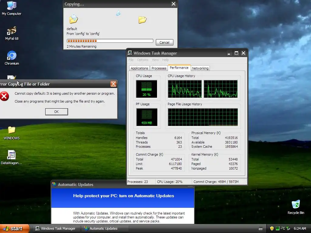Click the Handles value 6164
The image size is (311, 233).
(178, 138)
